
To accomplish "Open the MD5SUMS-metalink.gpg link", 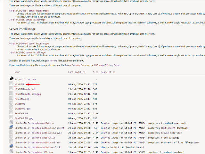I will click(x=28, y=94).
